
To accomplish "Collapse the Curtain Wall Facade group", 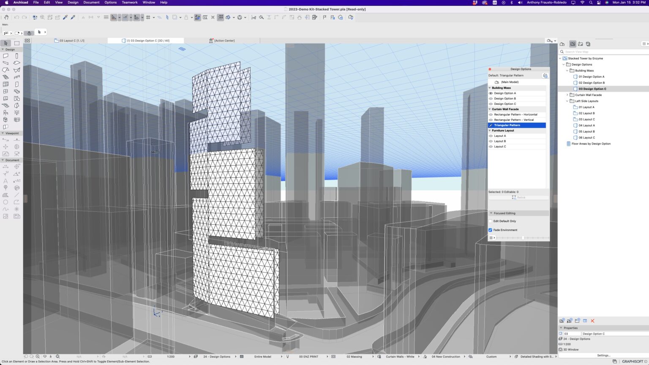I will tap(491, 109).
